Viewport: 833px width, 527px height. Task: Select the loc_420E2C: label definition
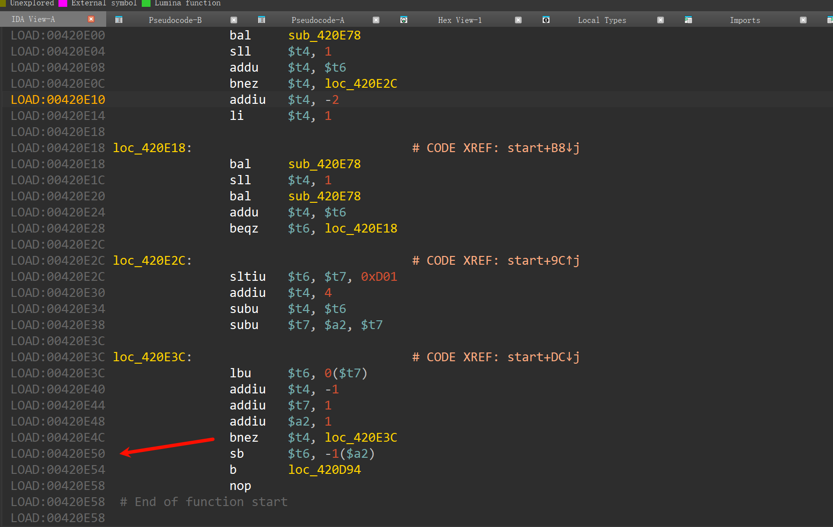(152, 261)
